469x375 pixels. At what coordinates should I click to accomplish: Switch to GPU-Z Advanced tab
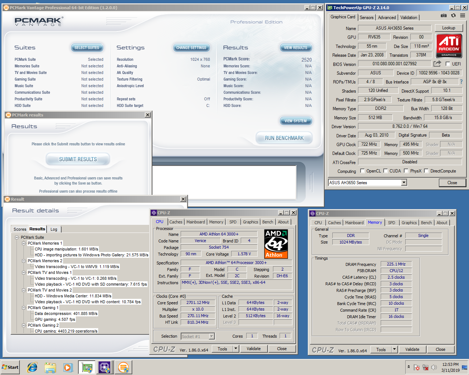pos(387,18)
